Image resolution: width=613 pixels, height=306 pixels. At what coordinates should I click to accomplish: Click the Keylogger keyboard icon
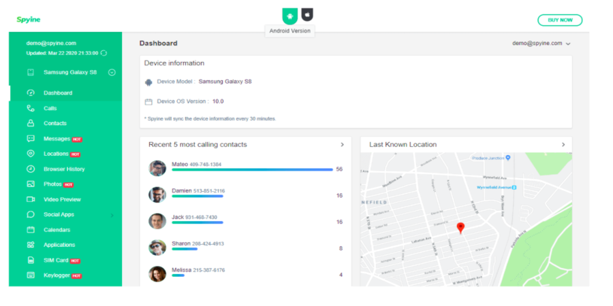(x=31, y=275)
